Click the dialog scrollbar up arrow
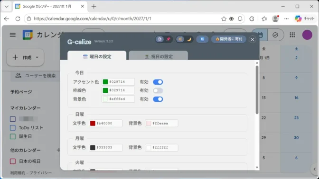This screenshot has width=319, height=179. [257, 63]
